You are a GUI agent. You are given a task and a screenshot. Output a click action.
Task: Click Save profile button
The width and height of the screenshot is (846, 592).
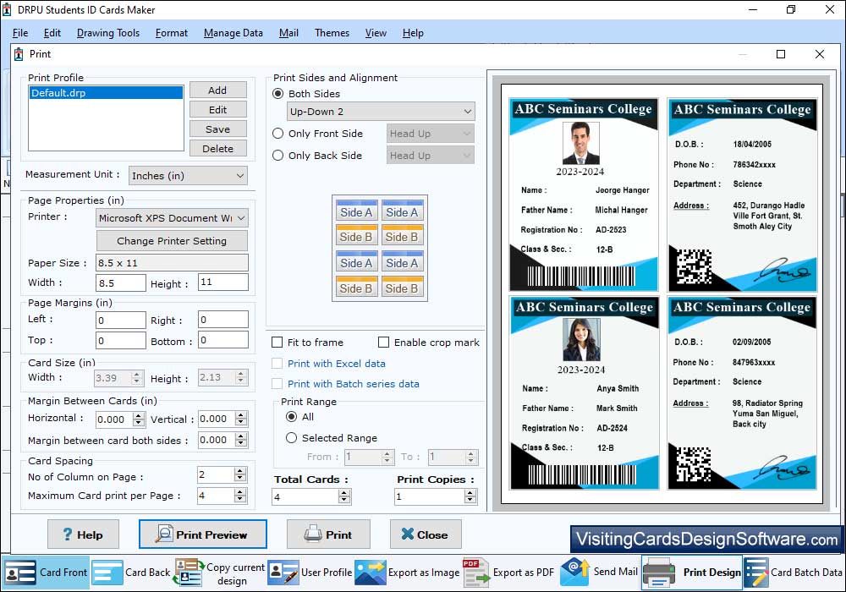click(x=218, y=129)
